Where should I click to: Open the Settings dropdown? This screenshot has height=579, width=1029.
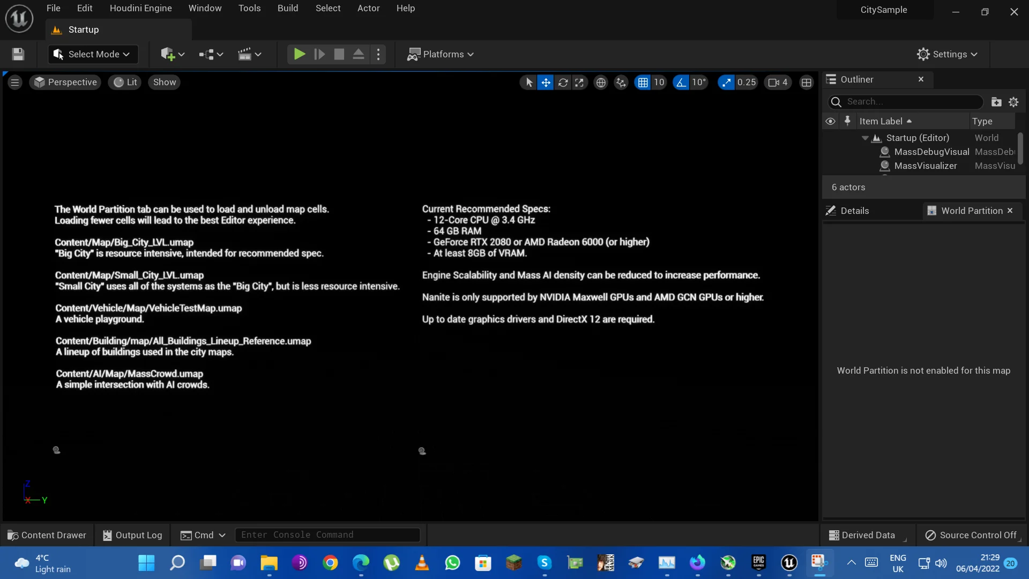point(947,54)
